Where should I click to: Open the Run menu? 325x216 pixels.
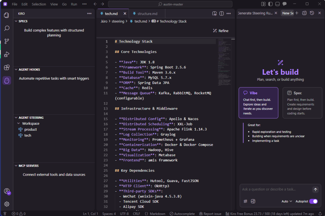(74, 4)
